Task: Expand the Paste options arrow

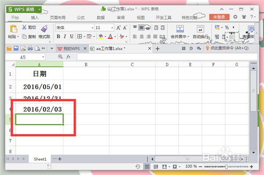Action: 18,36
